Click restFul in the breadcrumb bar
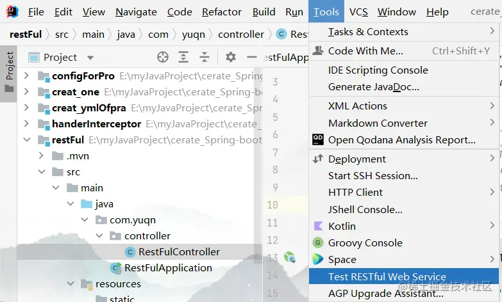This screenshot has width=502, height=302. tap(26, 34)
